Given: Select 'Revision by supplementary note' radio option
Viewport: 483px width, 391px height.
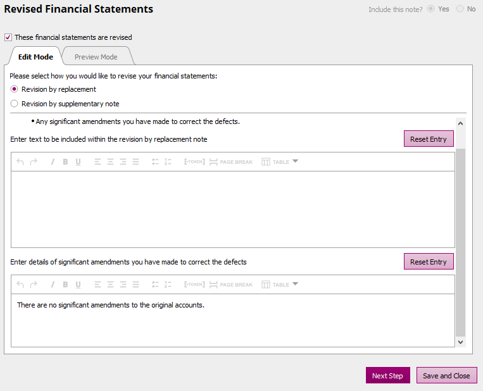Looking at the screenshot, I should coord(15,104).
